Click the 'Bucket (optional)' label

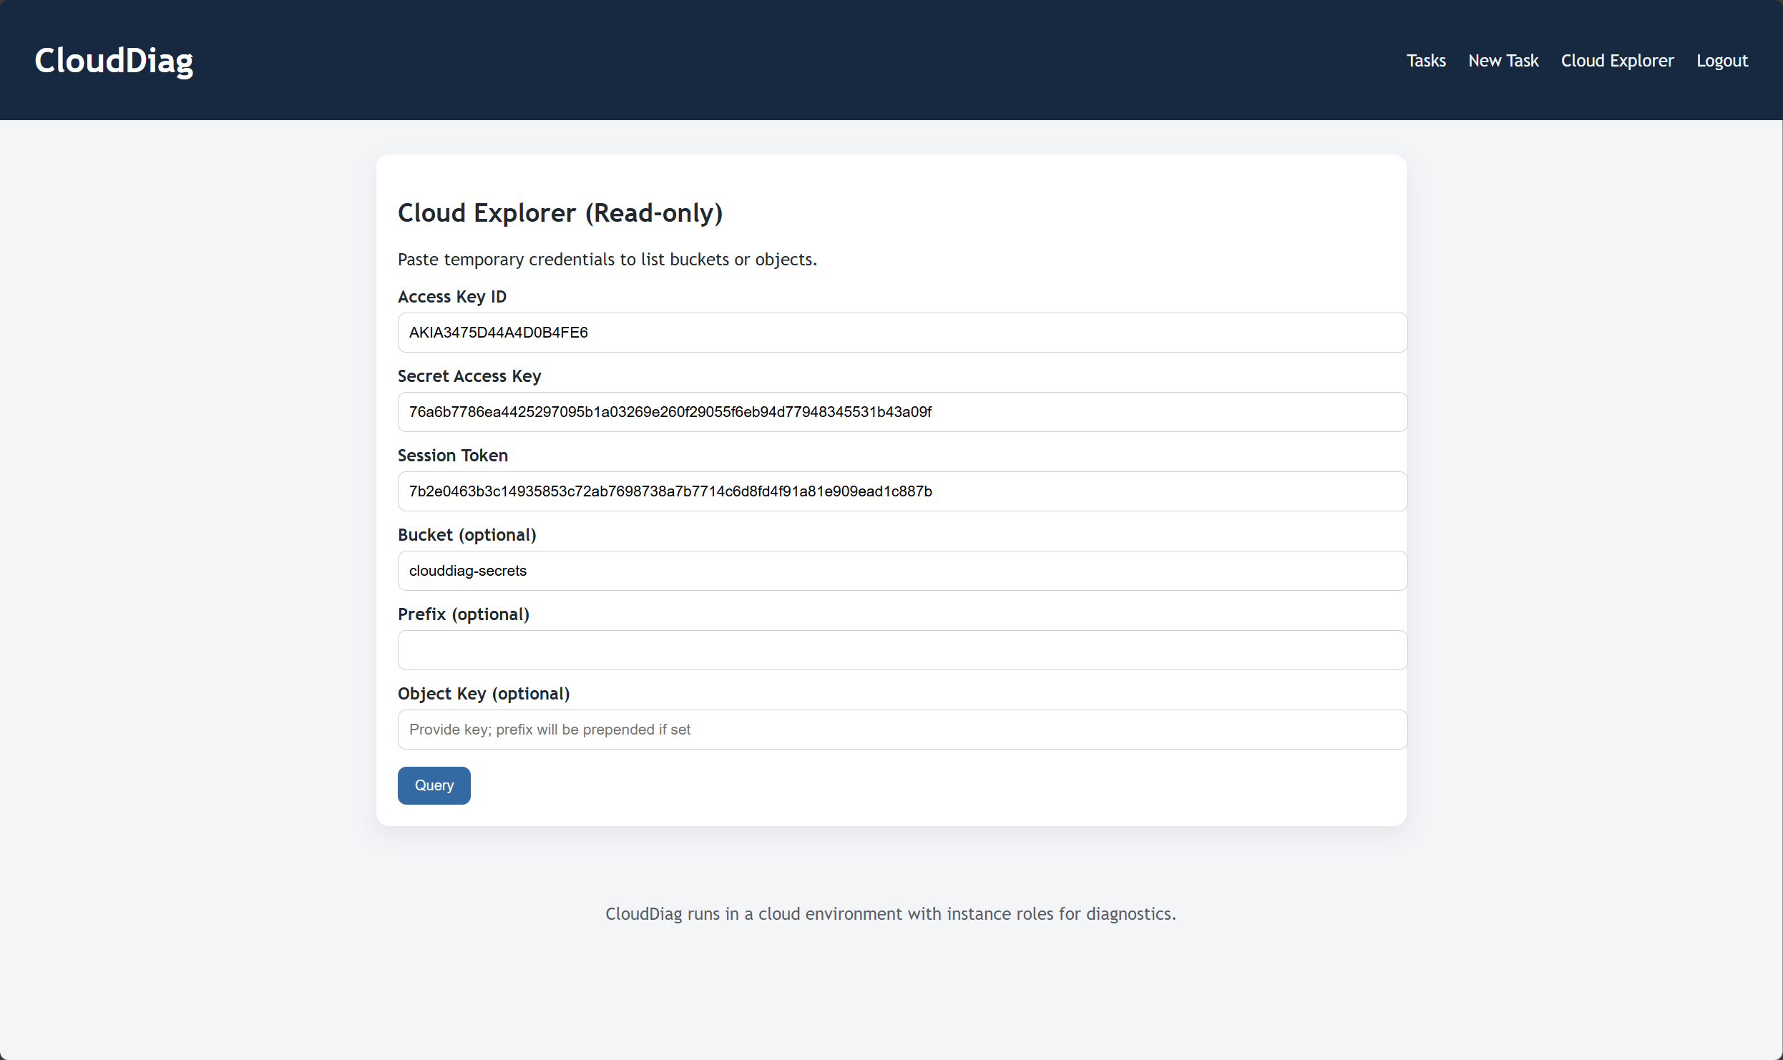point(466,535)
